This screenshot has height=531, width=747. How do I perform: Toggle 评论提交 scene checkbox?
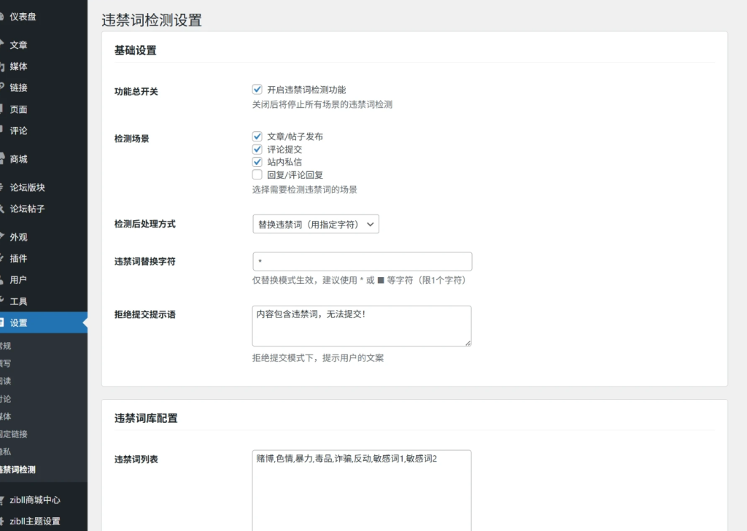tap(258, 149)
